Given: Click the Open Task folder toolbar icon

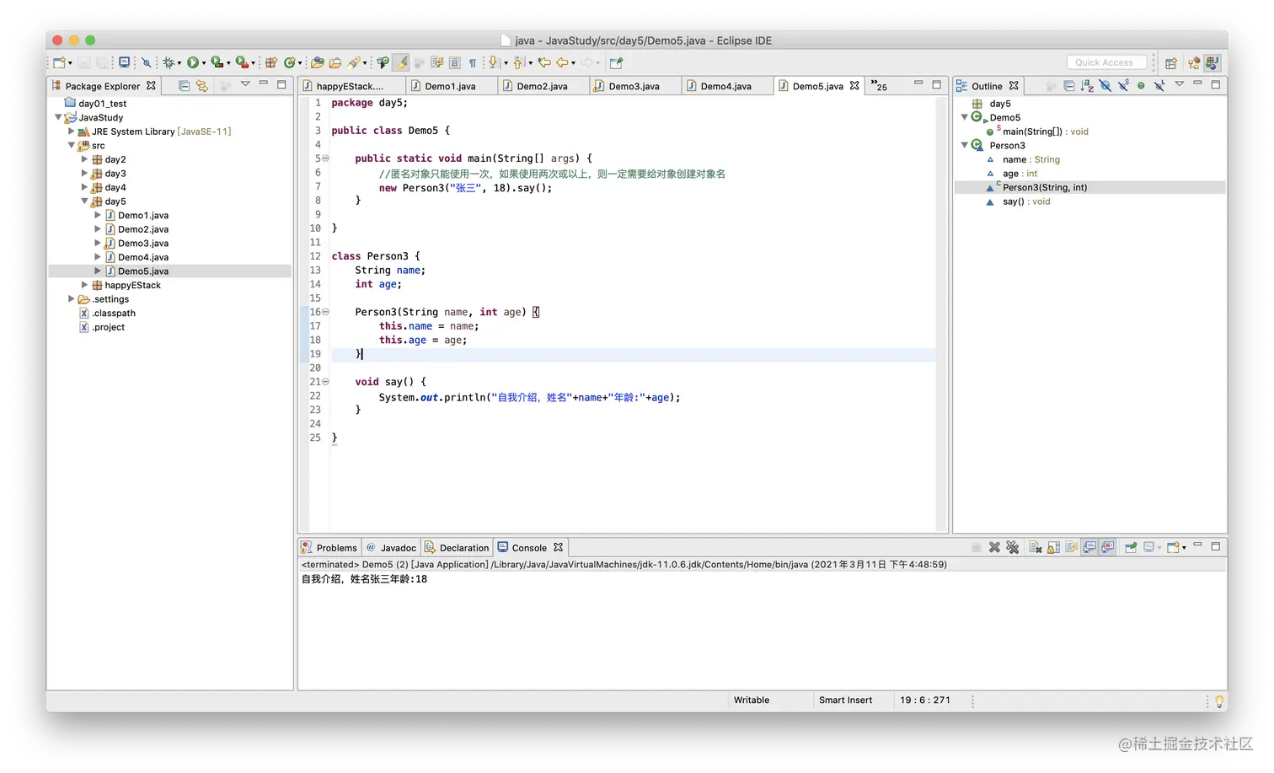Looking at the screenshot, I should coord(335,62).
